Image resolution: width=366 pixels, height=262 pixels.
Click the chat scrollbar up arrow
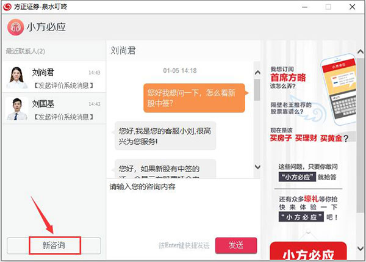pyautogui.click(x=257, y=73)
